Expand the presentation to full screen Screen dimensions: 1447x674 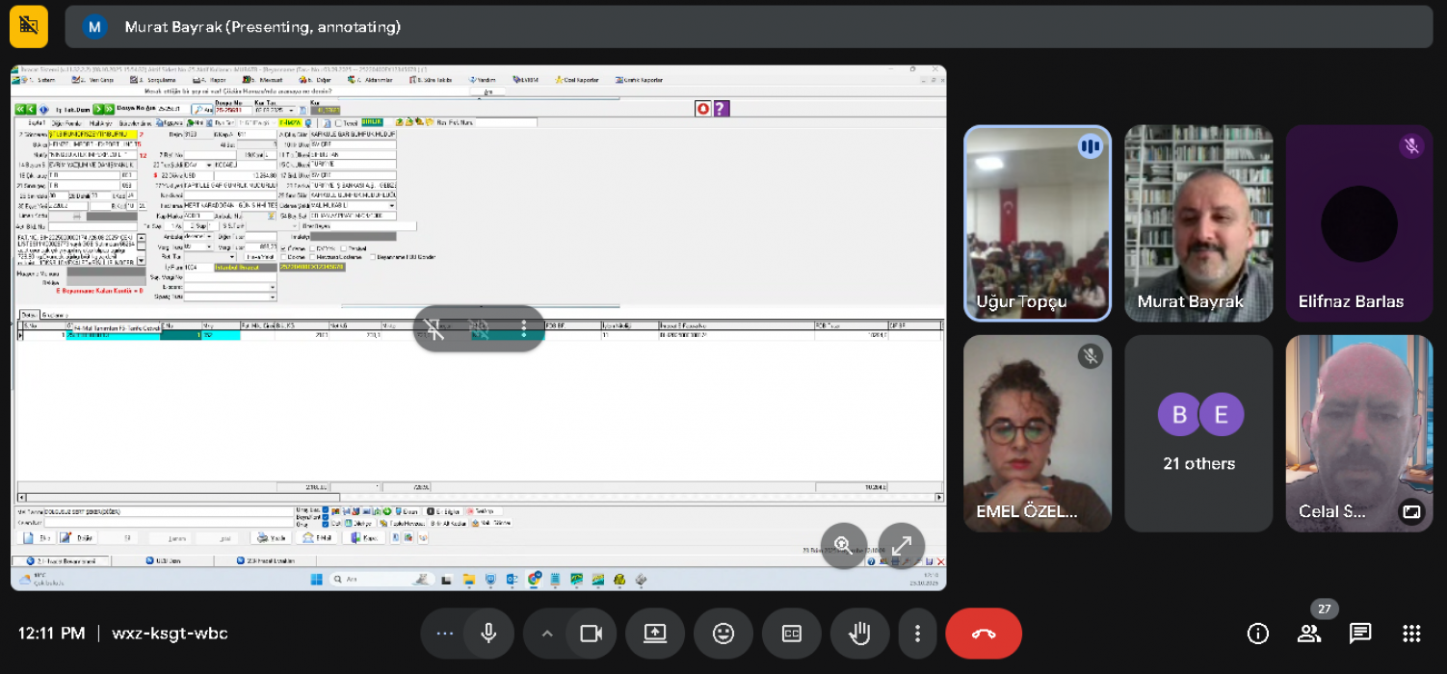click(902, 545)
